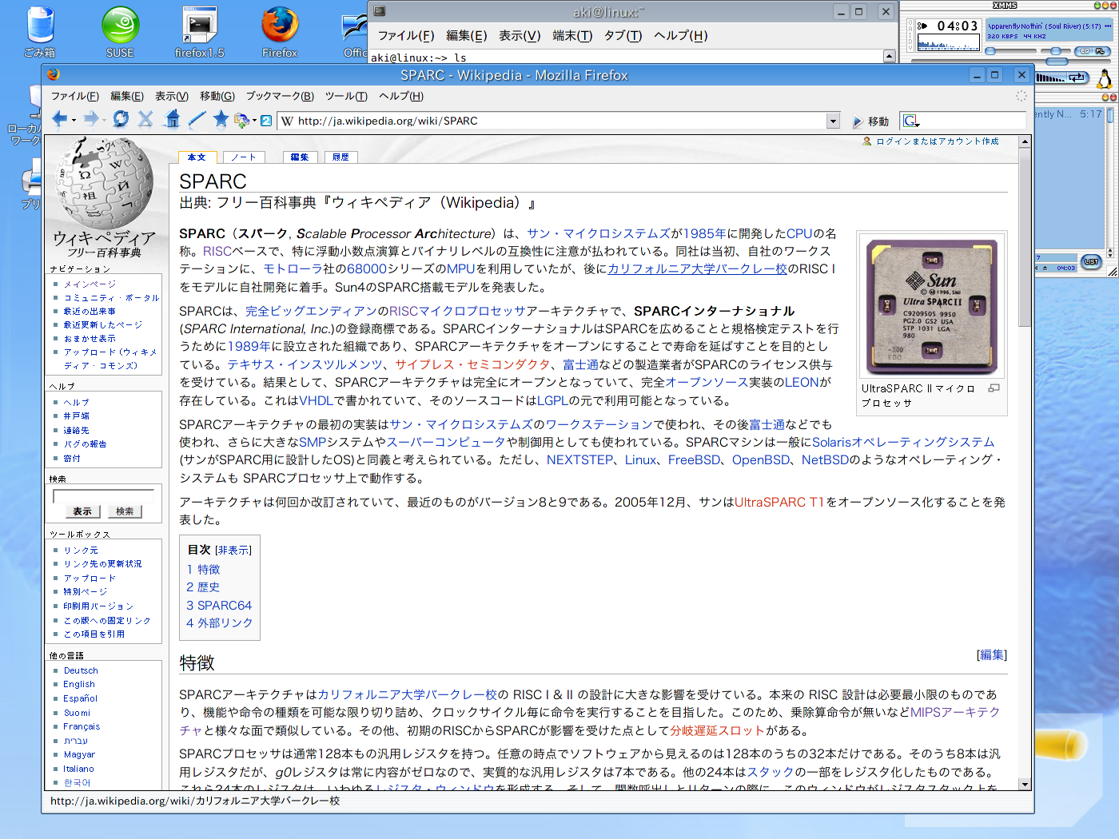The width and height of the screenshot is (1119, 839).
Task: Toggle the XMMS PL playlist button
Action: click(x=1100, y=51)
